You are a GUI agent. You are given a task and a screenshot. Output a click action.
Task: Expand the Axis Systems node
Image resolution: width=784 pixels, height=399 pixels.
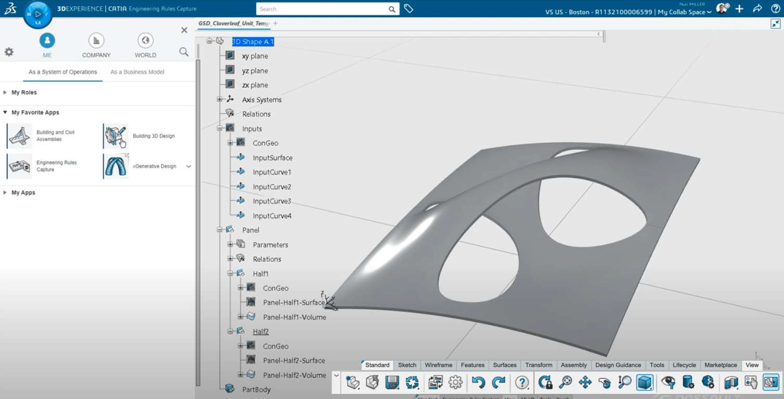tap(220, 99)
